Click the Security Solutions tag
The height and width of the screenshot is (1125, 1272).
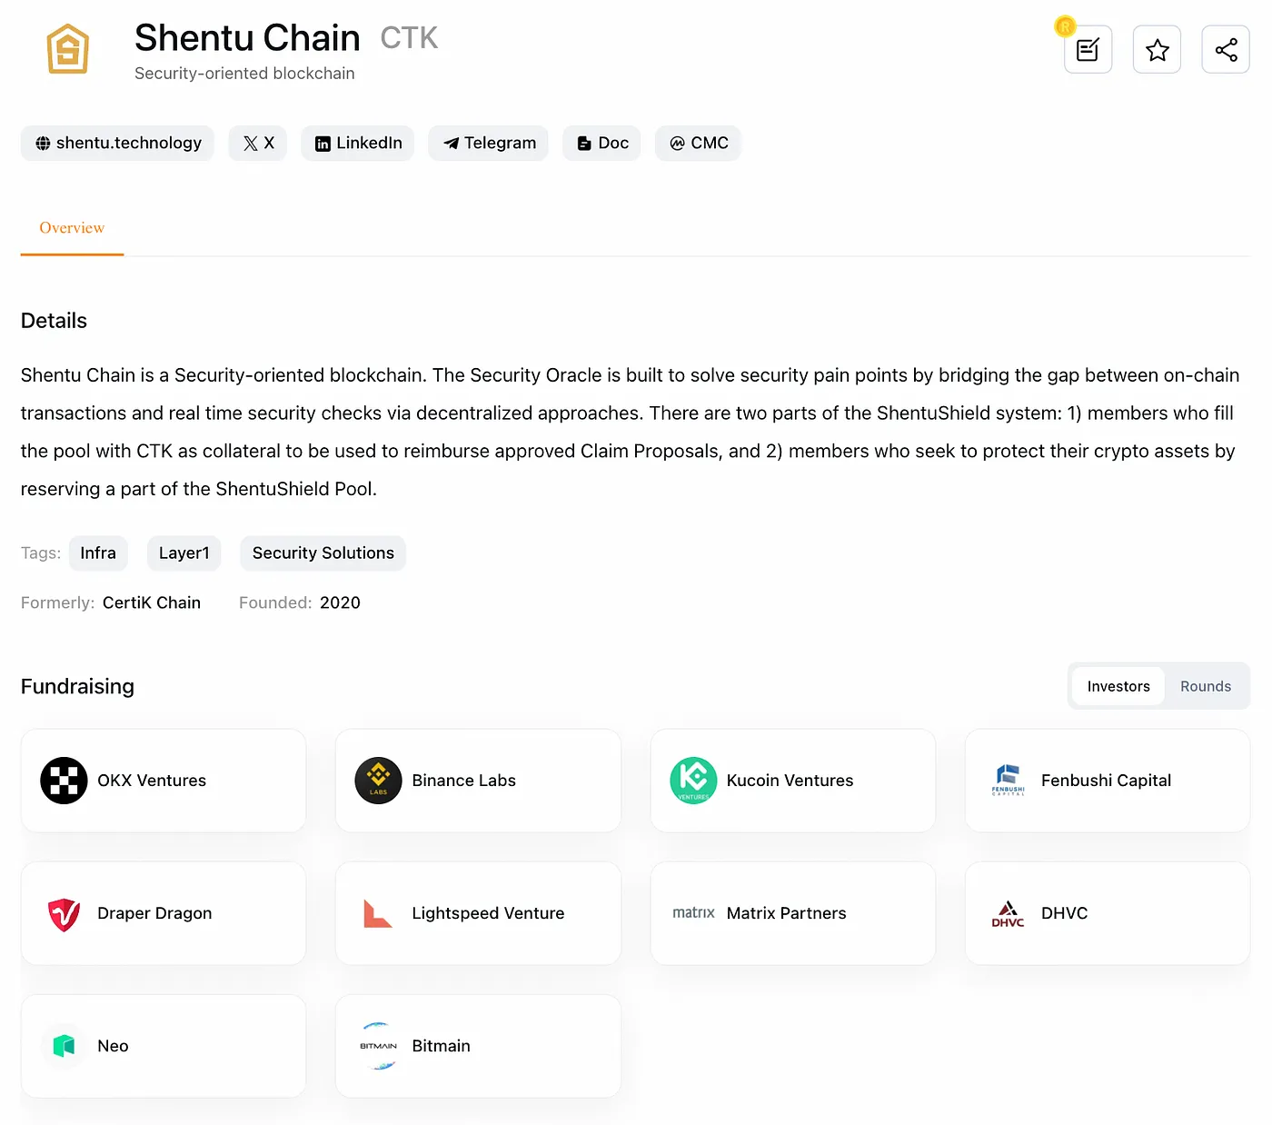(x=323, y=553)
